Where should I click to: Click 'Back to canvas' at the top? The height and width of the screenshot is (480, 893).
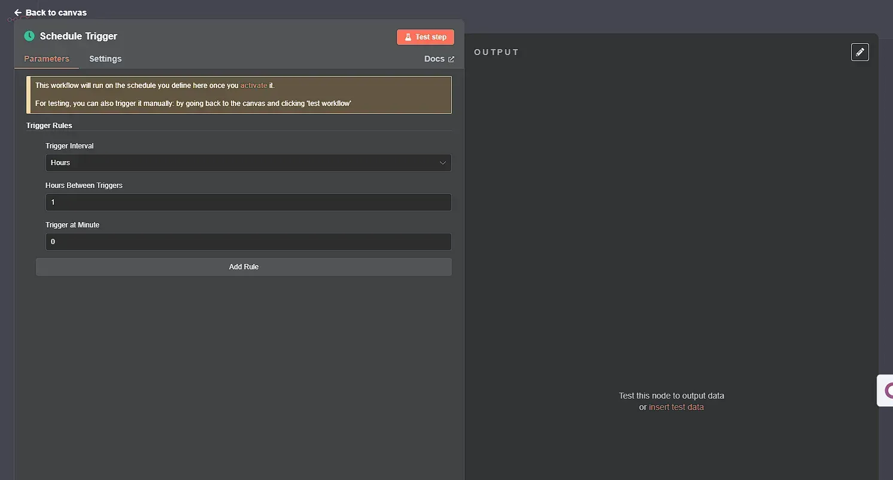click(56, 12)
